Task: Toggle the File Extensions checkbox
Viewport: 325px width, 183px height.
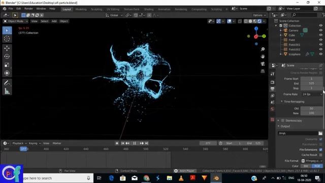Action: point(320,149)
